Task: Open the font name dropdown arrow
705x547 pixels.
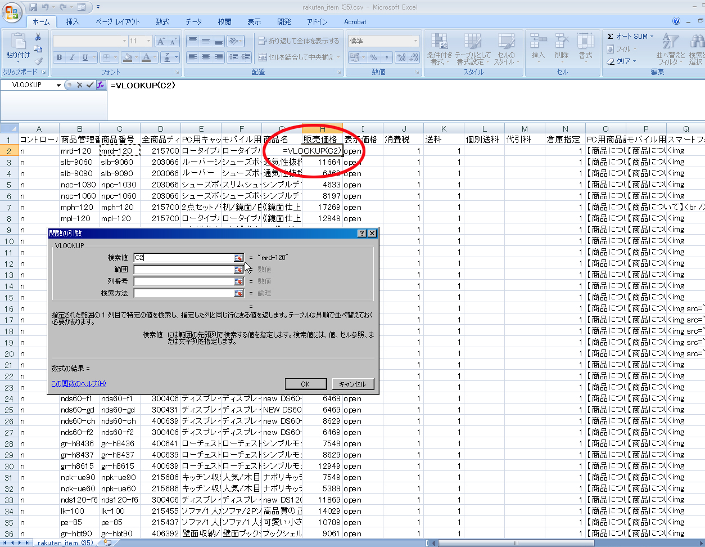Action: (x=124, y=41)
